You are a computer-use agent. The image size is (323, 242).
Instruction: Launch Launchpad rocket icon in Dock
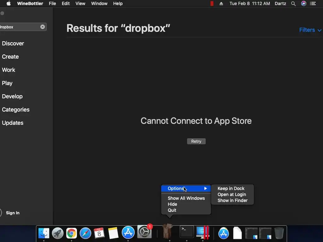point(58,233)
